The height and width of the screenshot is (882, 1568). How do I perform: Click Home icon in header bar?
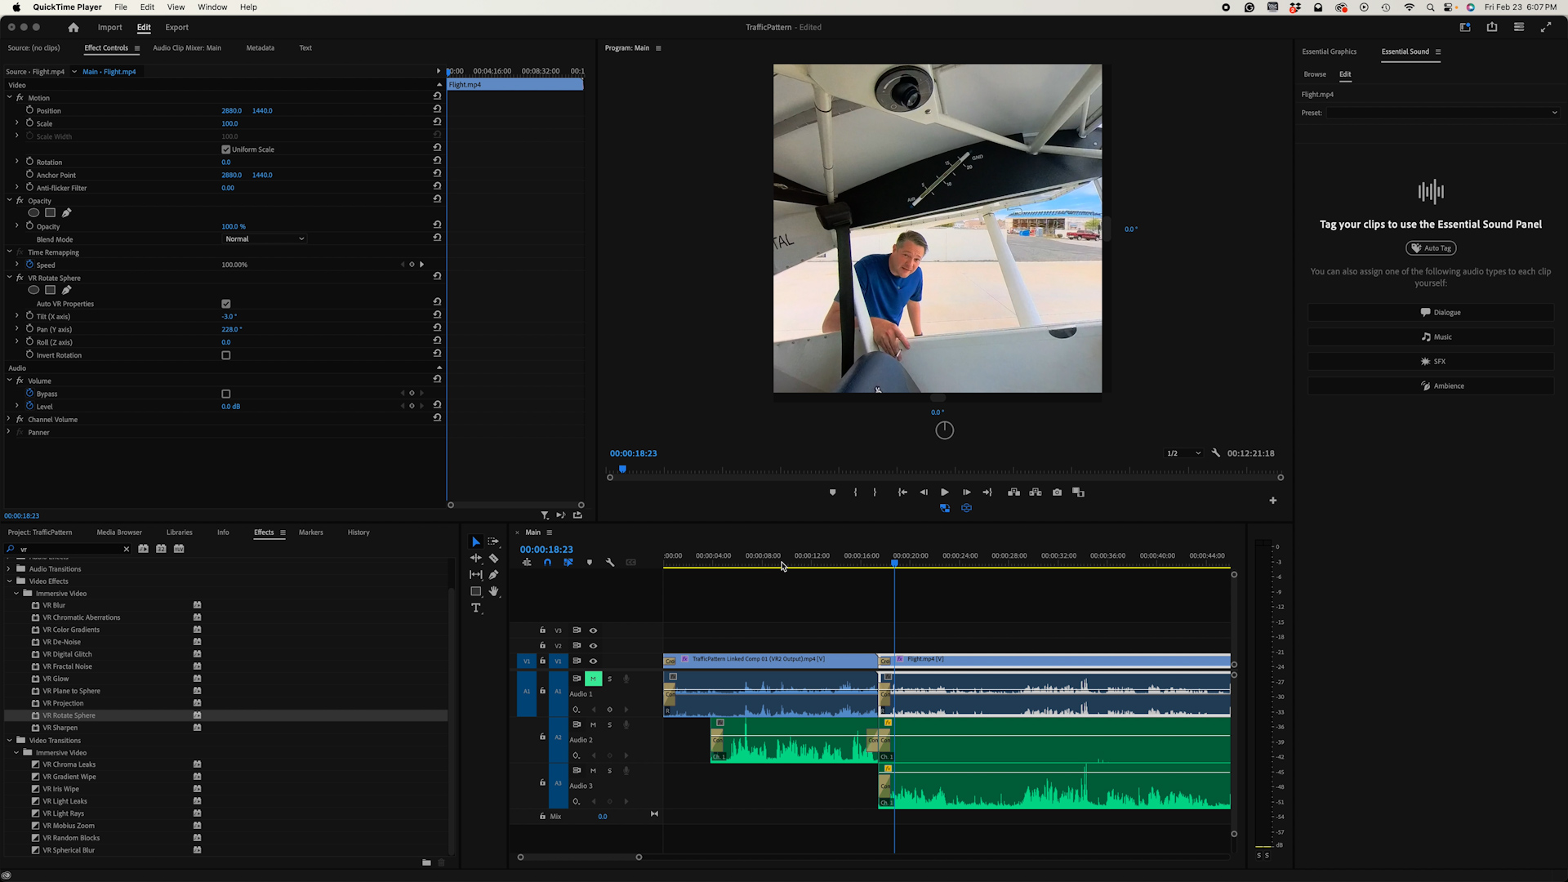tap(73, 27)
